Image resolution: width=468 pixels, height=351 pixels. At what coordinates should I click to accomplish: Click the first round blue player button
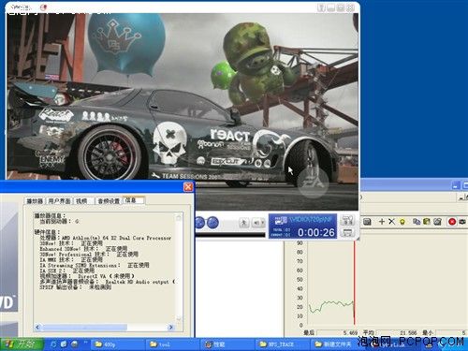pos(199,223)
